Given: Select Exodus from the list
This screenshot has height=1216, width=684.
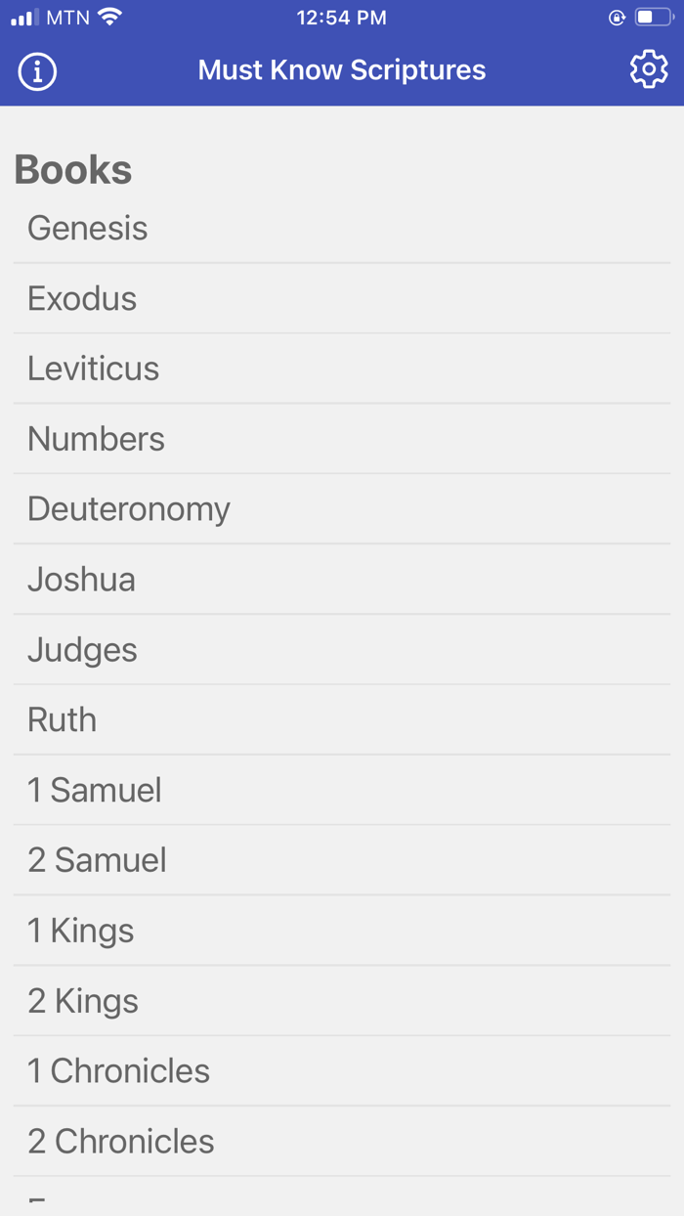Looking at the screenshot, I should 82,298.
